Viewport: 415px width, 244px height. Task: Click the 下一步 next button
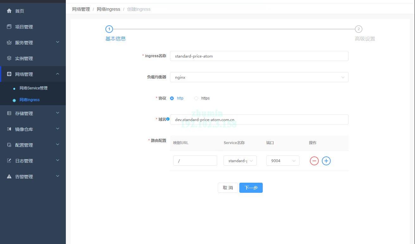coord(251,188)
